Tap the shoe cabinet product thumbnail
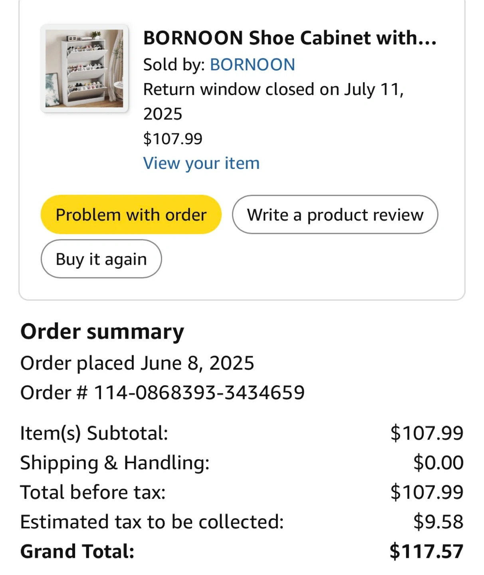The image size is (484, 575). (x=84, y=68)
